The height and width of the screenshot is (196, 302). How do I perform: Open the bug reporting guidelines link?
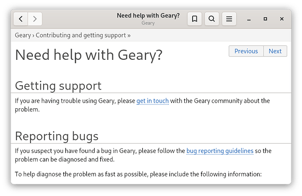[x=220, y=151]
